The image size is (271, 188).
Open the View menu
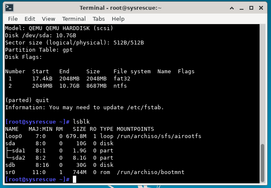pos(48,19)
